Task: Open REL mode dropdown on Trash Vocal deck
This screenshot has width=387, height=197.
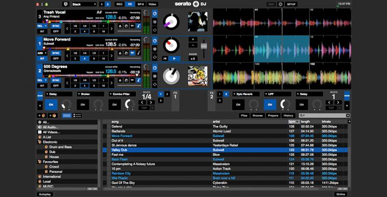Action: [42, 26]
